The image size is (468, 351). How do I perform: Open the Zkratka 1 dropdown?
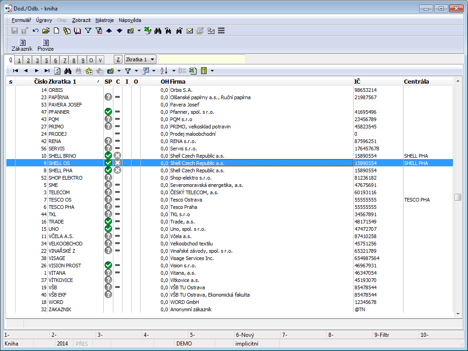[x=140, y=59]
